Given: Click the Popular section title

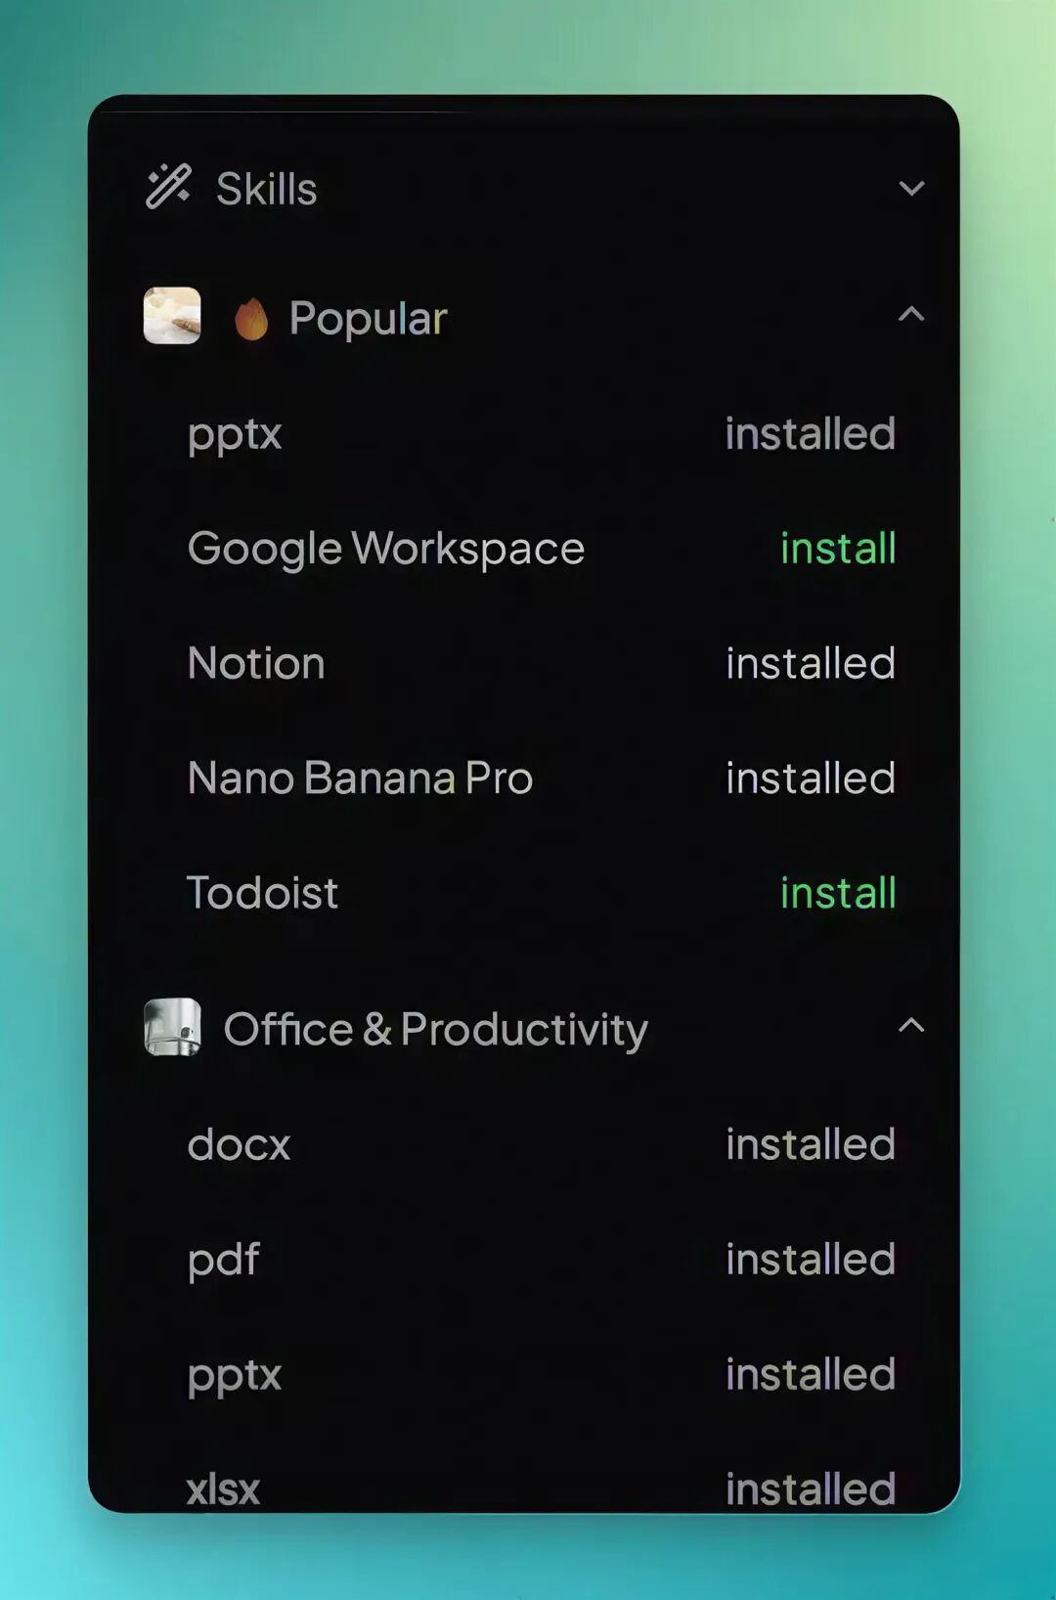Looking at the screenshot, I should pyautogui.click(x=368, y=319).
